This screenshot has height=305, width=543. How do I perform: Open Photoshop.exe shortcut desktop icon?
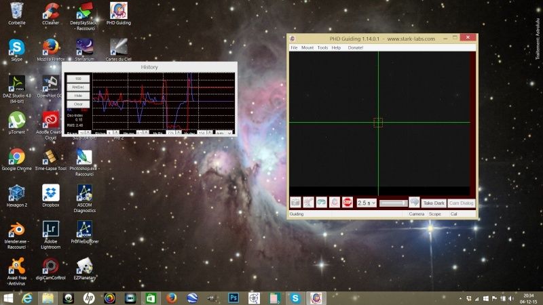point(84,162)
